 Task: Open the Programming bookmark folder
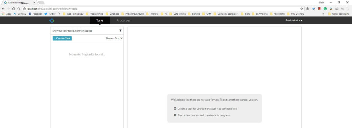[94, 14]
